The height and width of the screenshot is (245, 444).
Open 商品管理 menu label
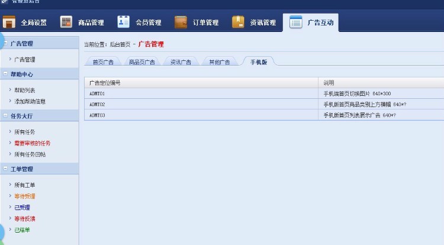tap(91, 22)
